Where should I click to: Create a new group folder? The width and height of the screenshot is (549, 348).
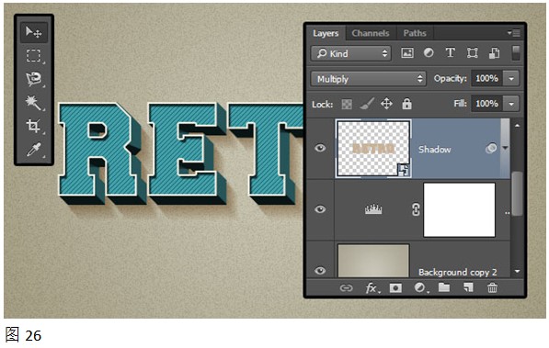[x=444, y=287]
